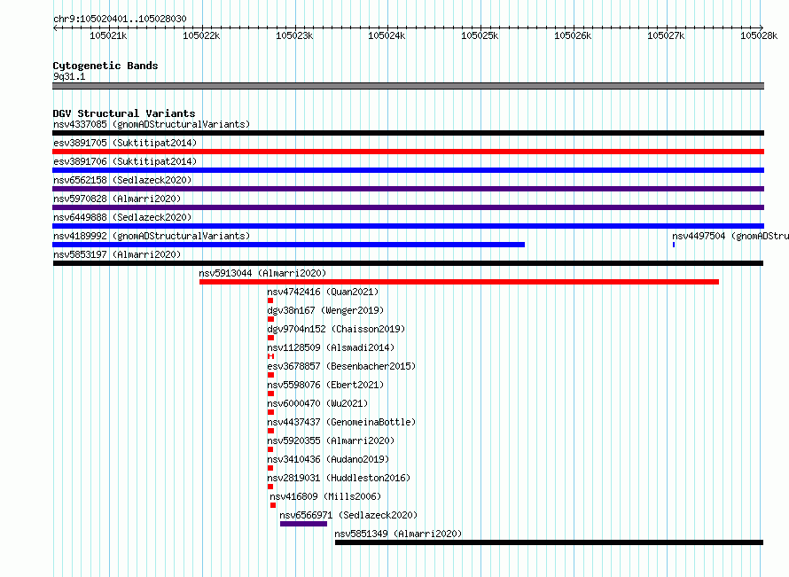Viewport: 789px width, 577px height.
Task: Select the black bar under nsv4337085
Action: tap(408, 133)
